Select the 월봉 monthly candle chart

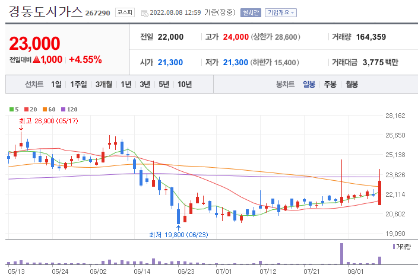pyautogui.click(x=352, y=84)
